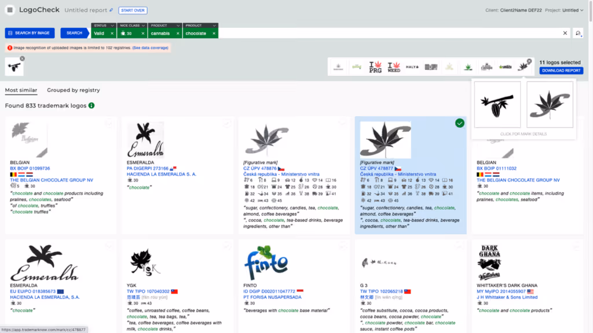
Task: Select the HALY logo in selected strip
Action: pos(412,67)
